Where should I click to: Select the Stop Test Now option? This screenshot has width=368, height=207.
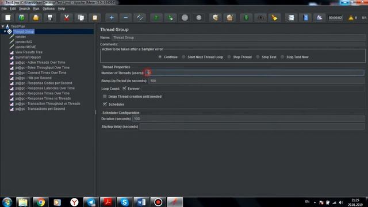pos(282,57)
